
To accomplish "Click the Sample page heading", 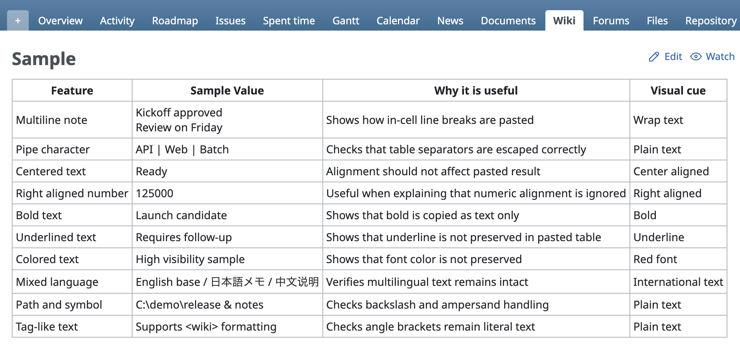I will 44,59.
